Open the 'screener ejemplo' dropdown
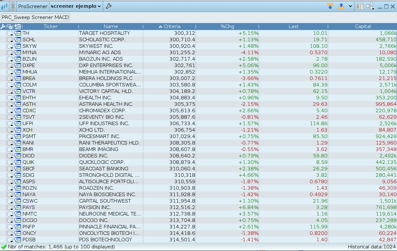Screen dimensions: 397x251 [76, 6]
